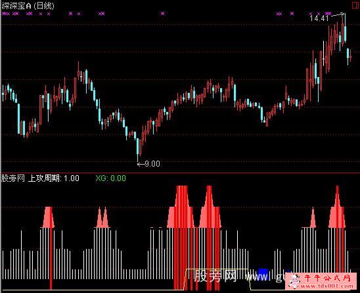
Task: Select the highest candlestick at 14.41
Action: point(345,28)
